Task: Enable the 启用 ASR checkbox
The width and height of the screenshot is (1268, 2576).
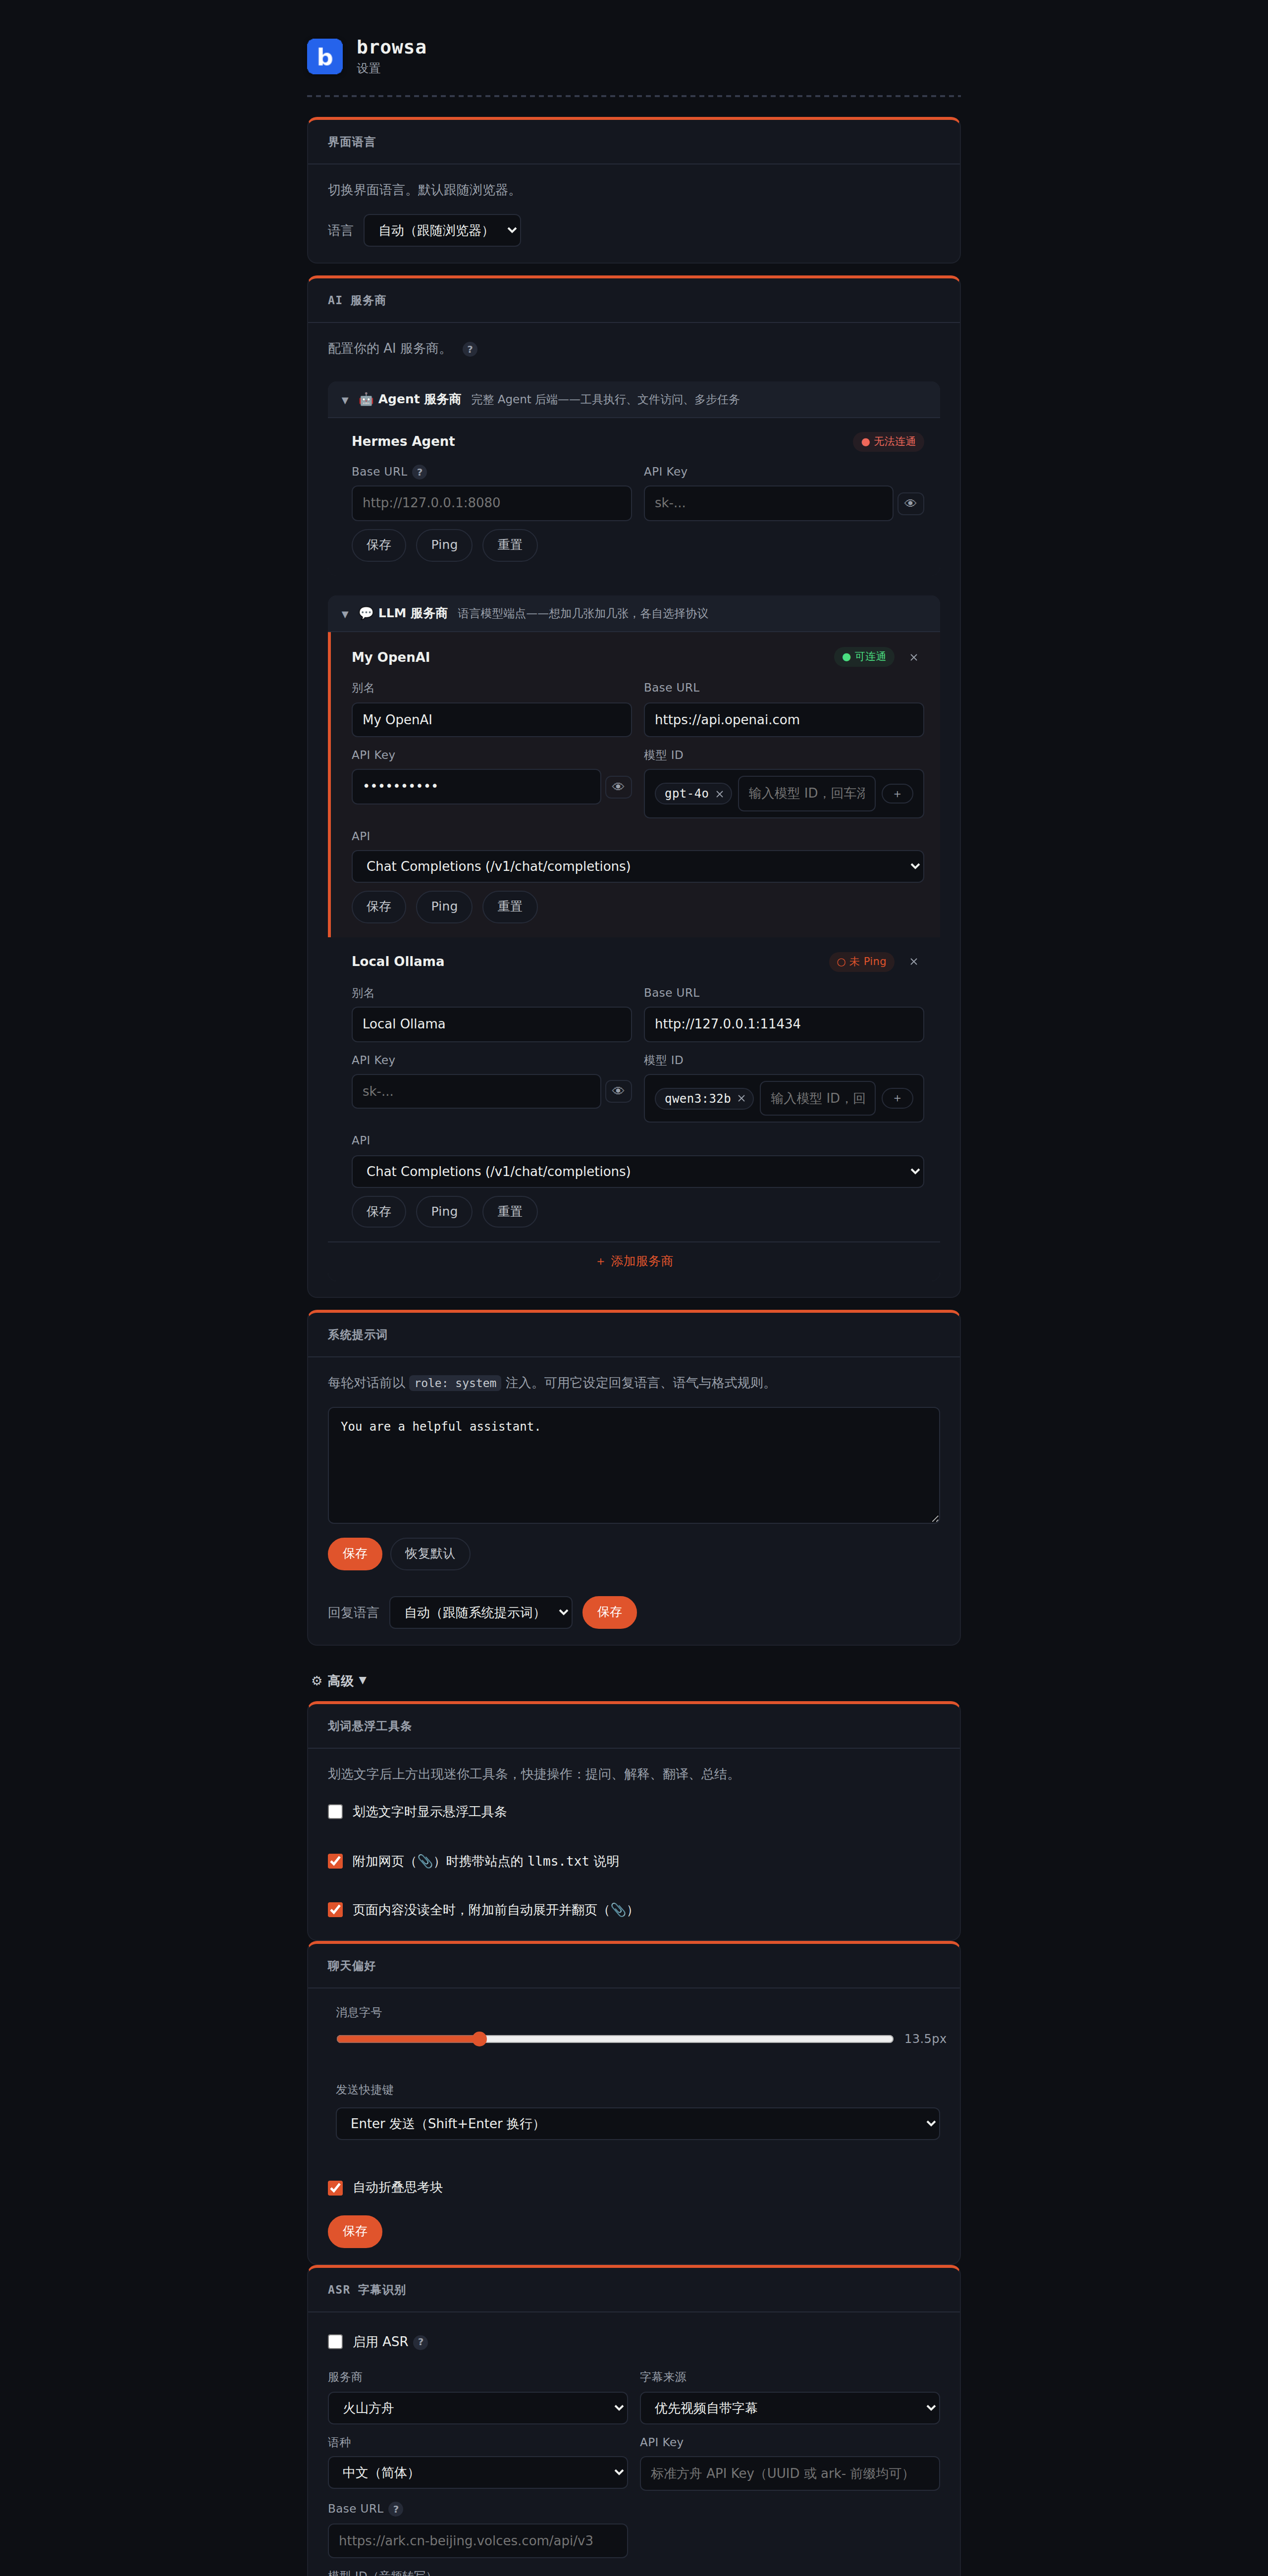Action: 335,2342
